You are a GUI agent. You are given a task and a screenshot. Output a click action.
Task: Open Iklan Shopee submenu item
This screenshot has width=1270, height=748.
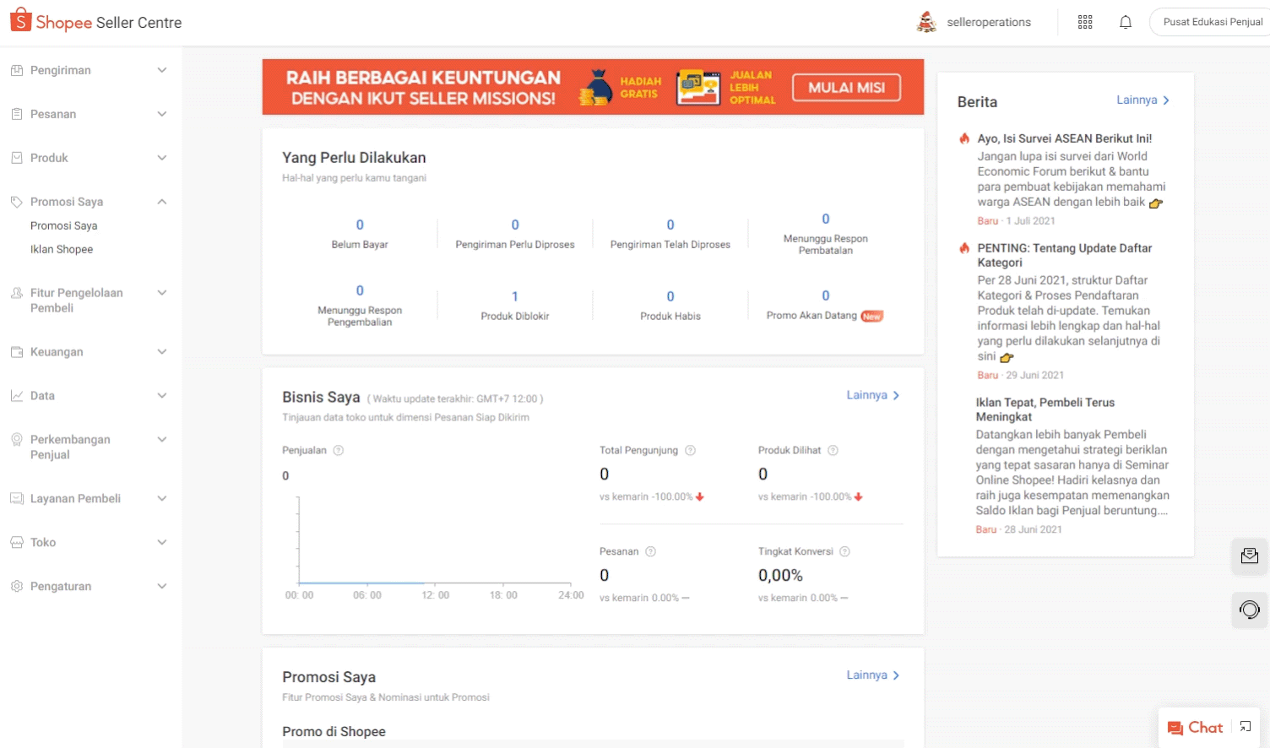pos(62,250)
